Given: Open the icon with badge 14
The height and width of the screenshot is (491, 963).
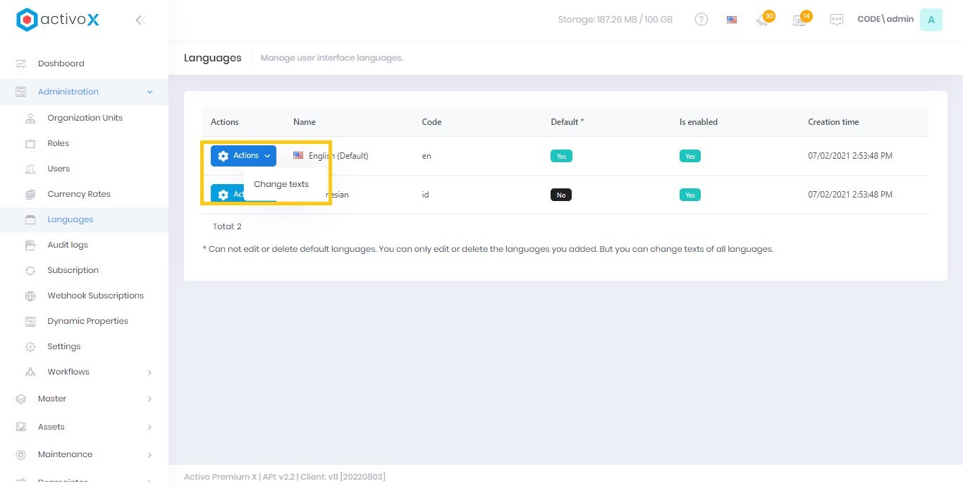Looking at the screenshot, I should point(800,20).
